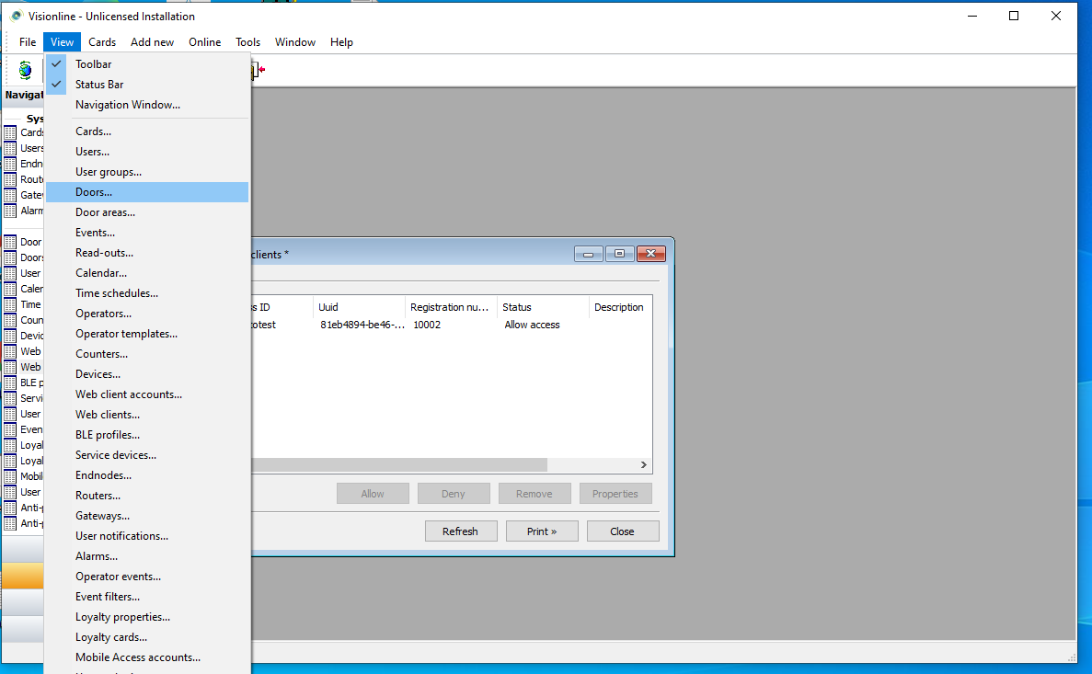Click the grid icon beside BLE profiles entry
Viewport: 1092px width, 674px height.
[x=11, y=383]
